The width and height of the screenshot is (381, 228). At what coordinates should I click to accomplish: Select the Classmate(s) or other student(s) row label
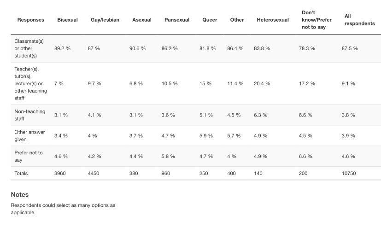pos(29,48)
